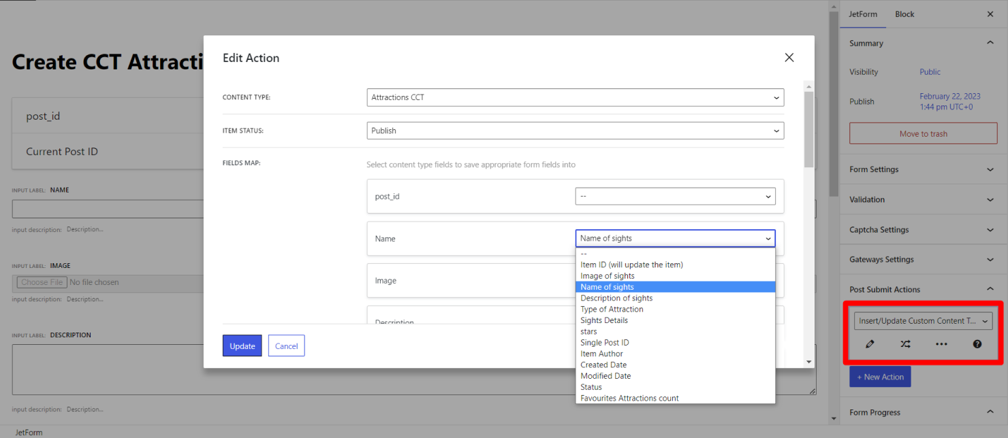Switch to the Block tab
Viewport: 1008px width, 438px height.
tap(904, 14)
